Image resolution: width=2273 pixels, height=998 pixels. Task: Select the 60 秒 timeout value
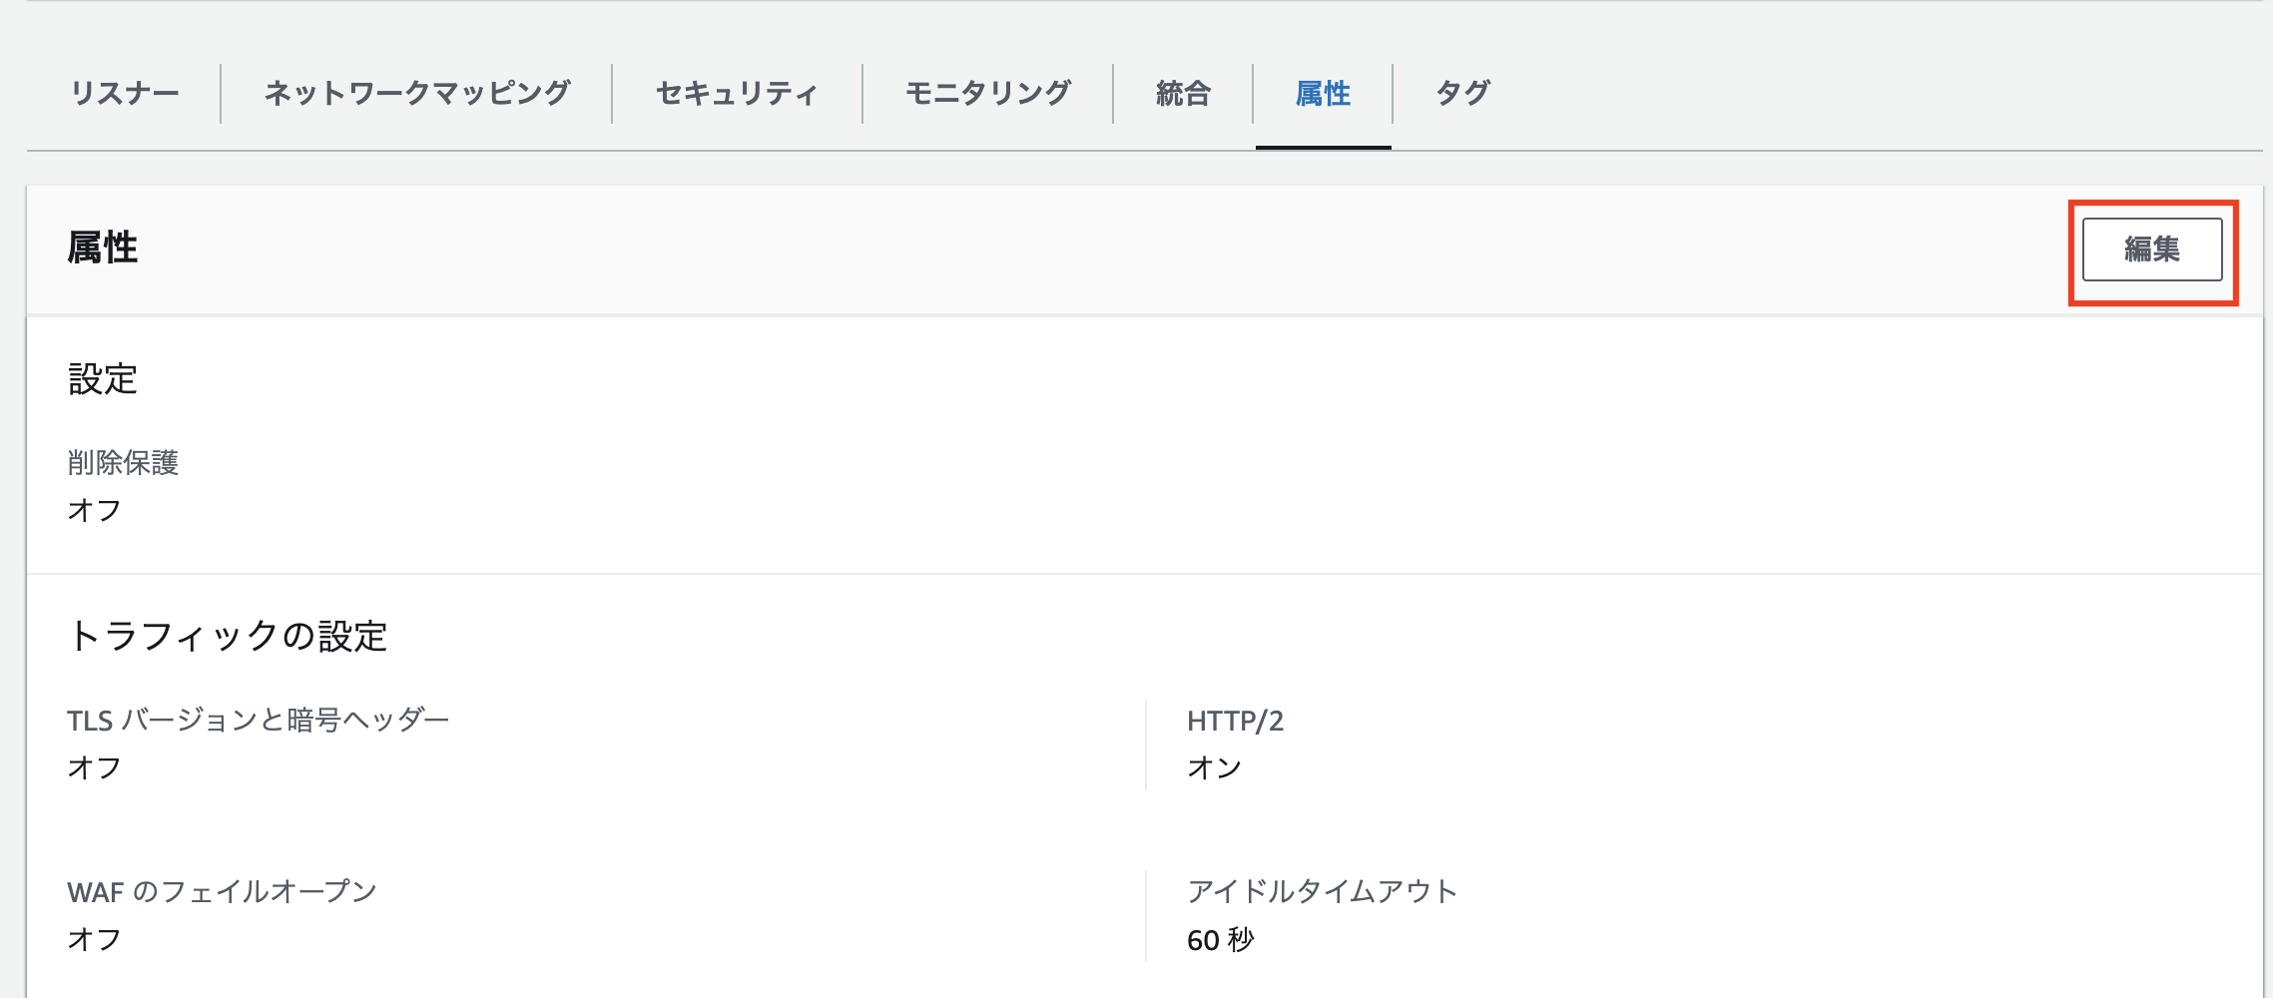(x=1221, y=940)
